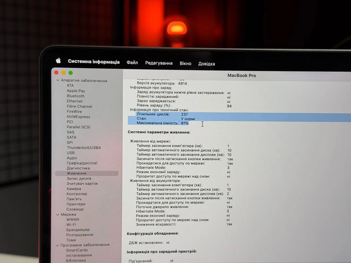The width and height of the screenshot is (351, 263).
Task: Open the Файл menu
Action: point(132,62)
